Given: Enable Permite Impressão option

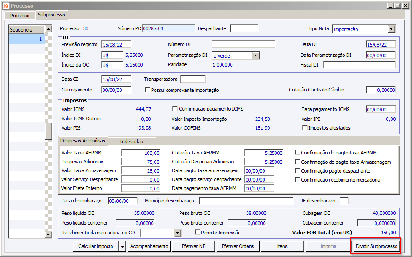Looking at the screenshot, I should (198, 233).
